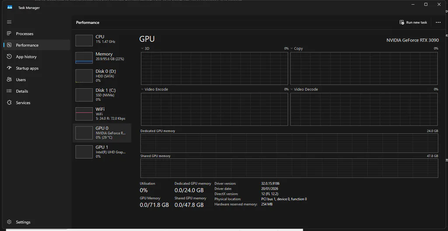Click the Dedicated GPU memory graph
Image resolution: width=448 pixels, height=231 pixels.
click(x=289, y=143)
